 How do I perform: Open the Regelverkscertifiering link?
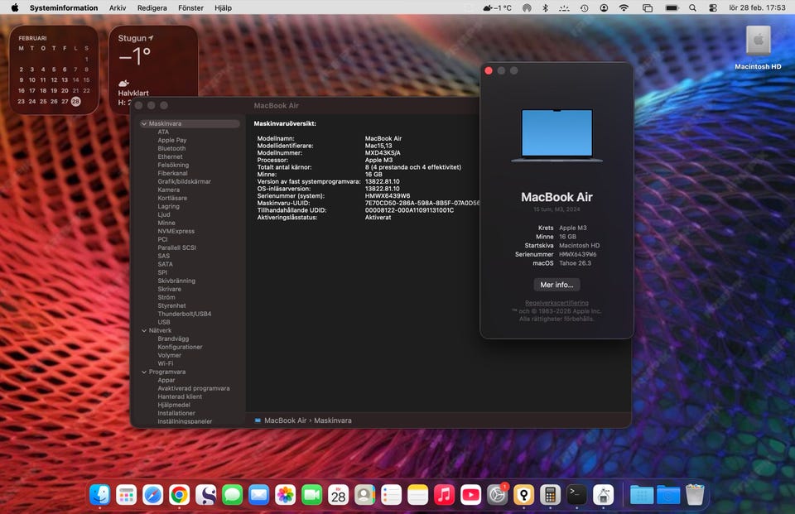556,303
